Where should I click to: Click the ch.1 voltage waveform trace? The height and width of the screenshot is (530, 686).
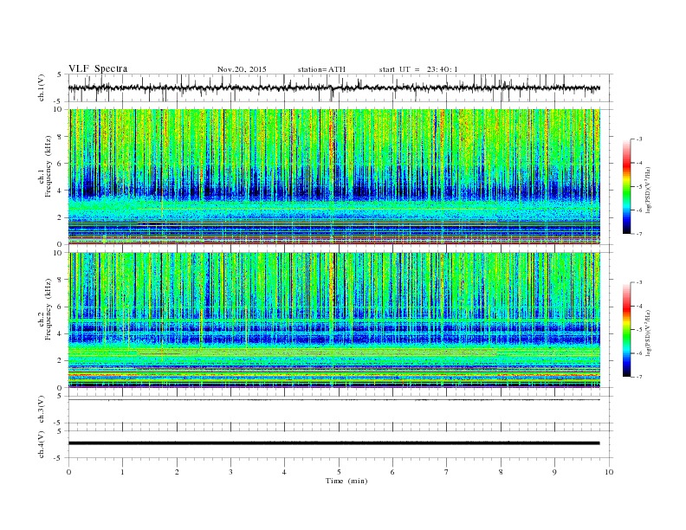point(334,87)
